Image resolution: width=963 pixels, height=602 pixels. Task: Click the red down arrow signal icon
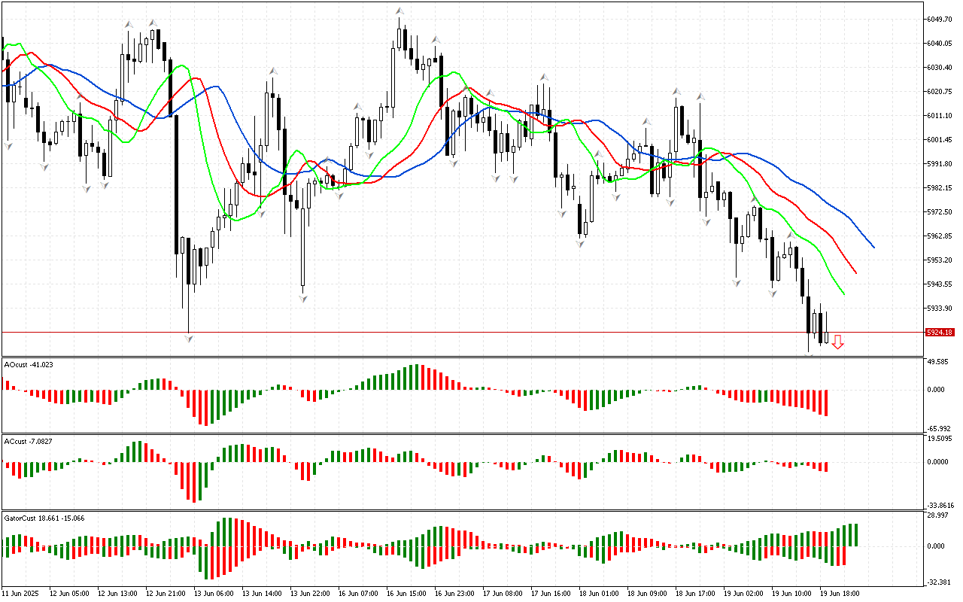pos(837,342)
